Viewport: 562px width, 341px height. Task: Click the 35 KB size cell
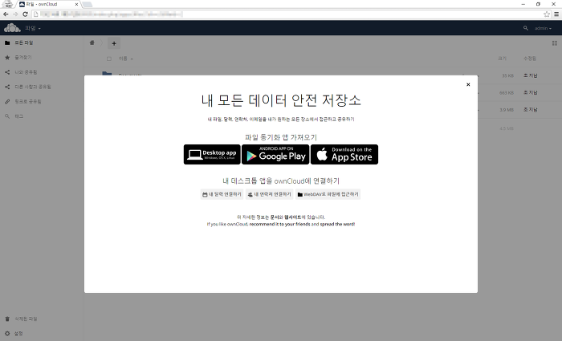click(x=507, y=75)
